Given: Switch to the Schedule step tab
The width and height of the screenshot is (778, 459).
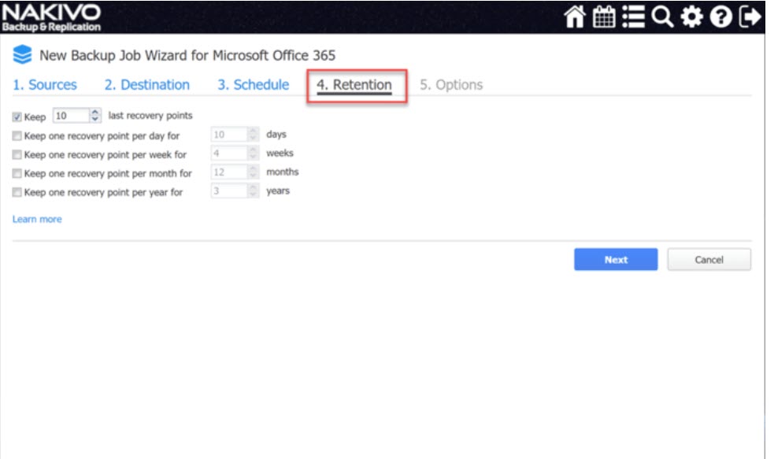Looking at the screenshot, I should tap(253, 85).
